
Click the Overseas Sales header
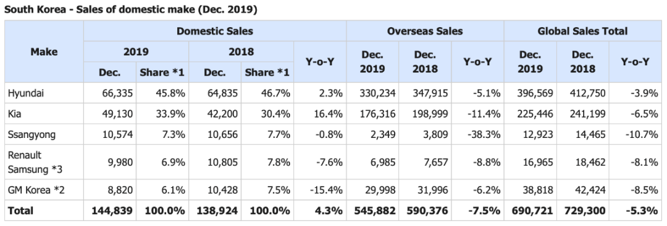coord(425,31)
